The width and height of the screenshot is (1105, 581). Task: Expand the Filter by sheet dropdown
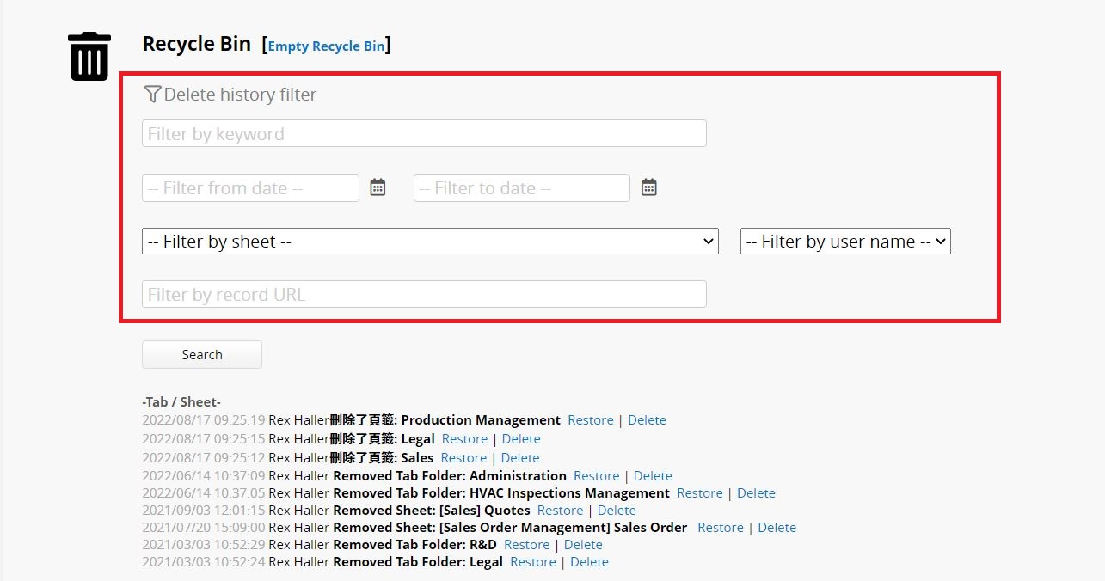point(430,242)
